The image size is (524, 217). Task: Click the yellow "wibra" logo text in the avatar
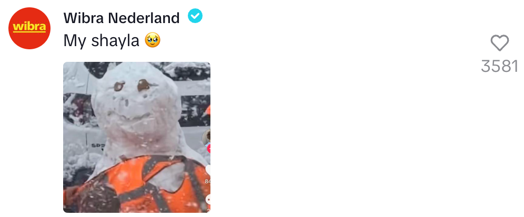(x=29, y=27)
